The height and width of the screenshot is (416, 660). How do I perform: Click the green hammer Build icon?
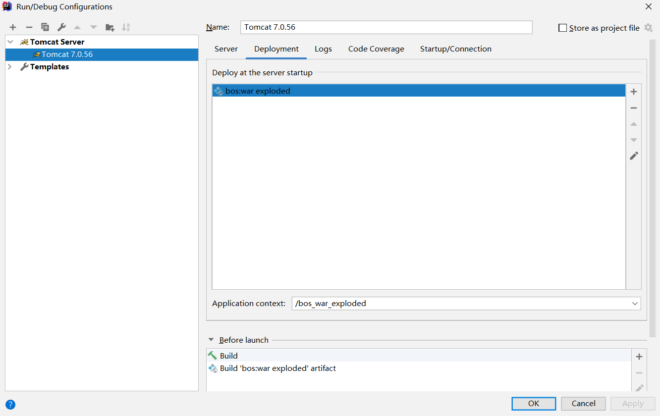coord(213,356)
